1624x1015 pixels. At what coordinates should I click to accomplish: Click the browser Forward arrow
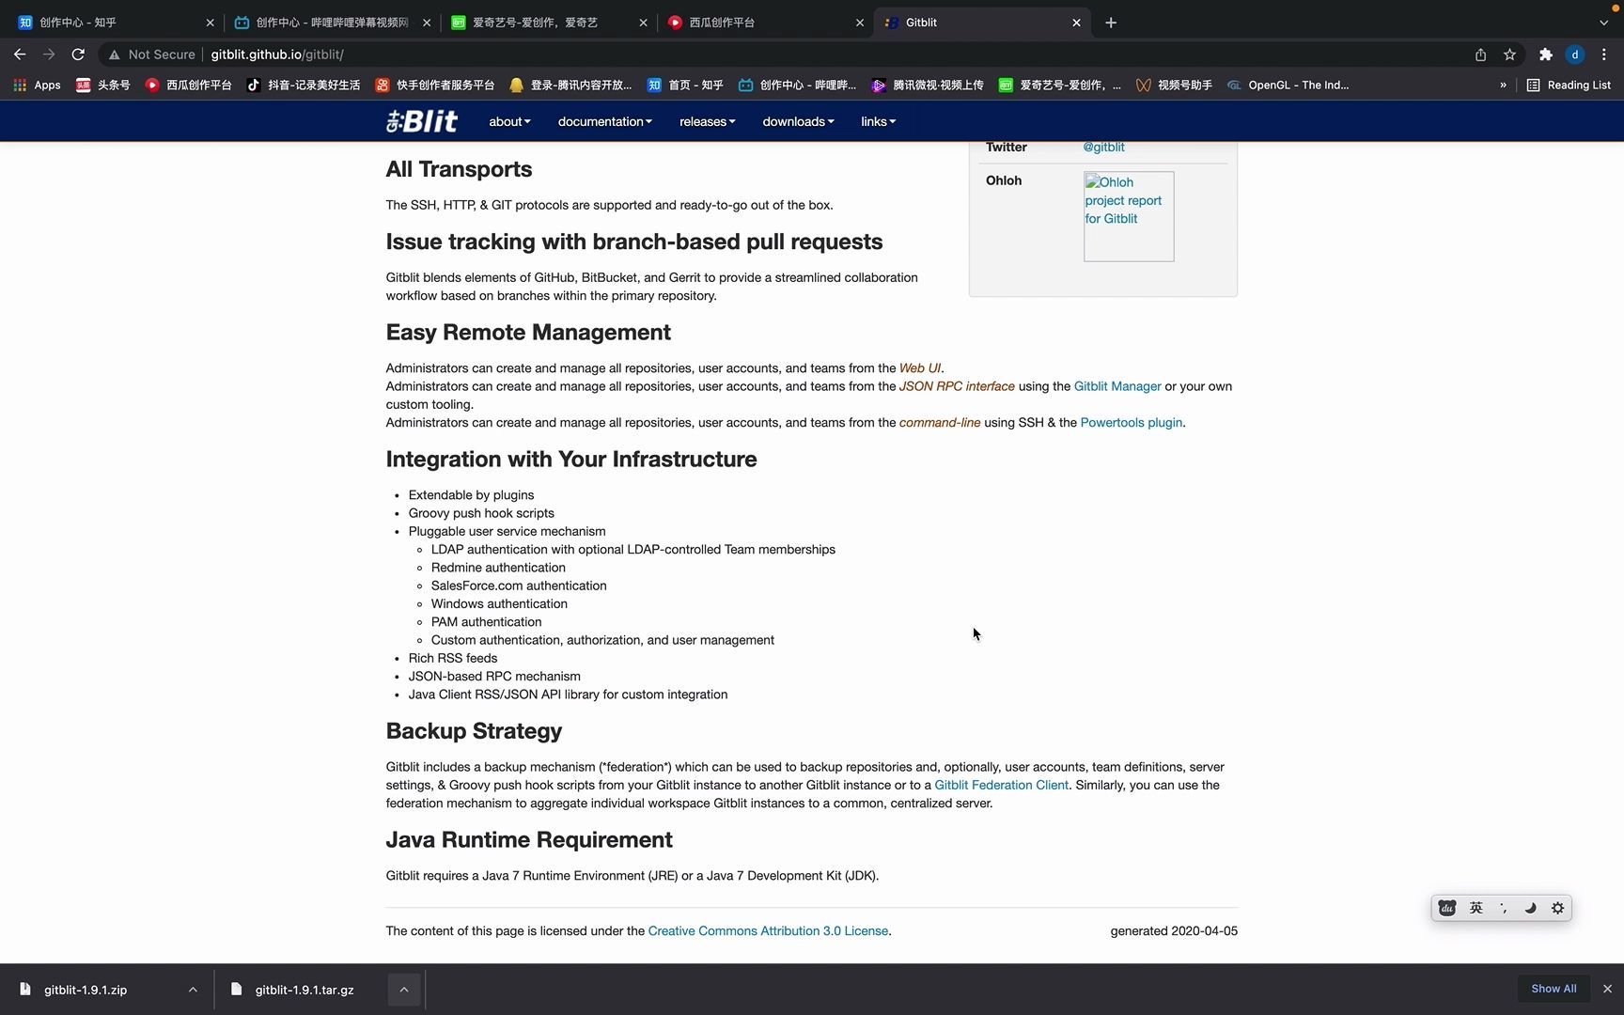(x=49, y=55)
